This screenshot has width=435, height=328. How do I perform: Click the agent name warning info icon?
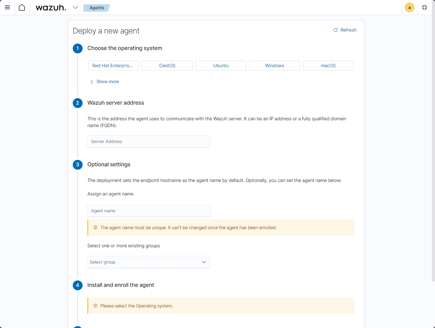click(95, 228)
